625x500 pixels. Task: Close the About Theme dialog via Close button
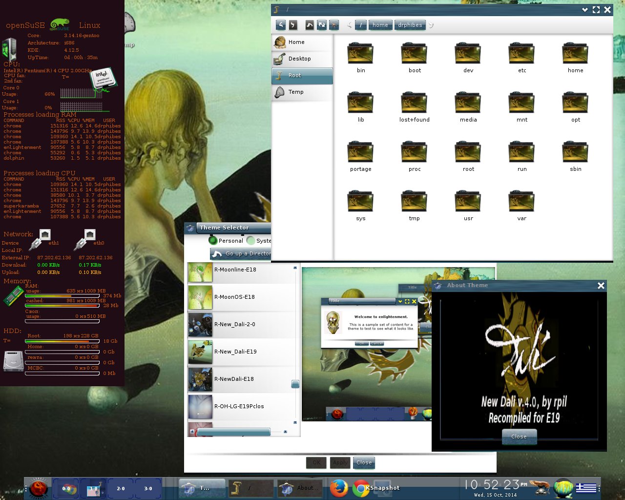click(519, 437)
